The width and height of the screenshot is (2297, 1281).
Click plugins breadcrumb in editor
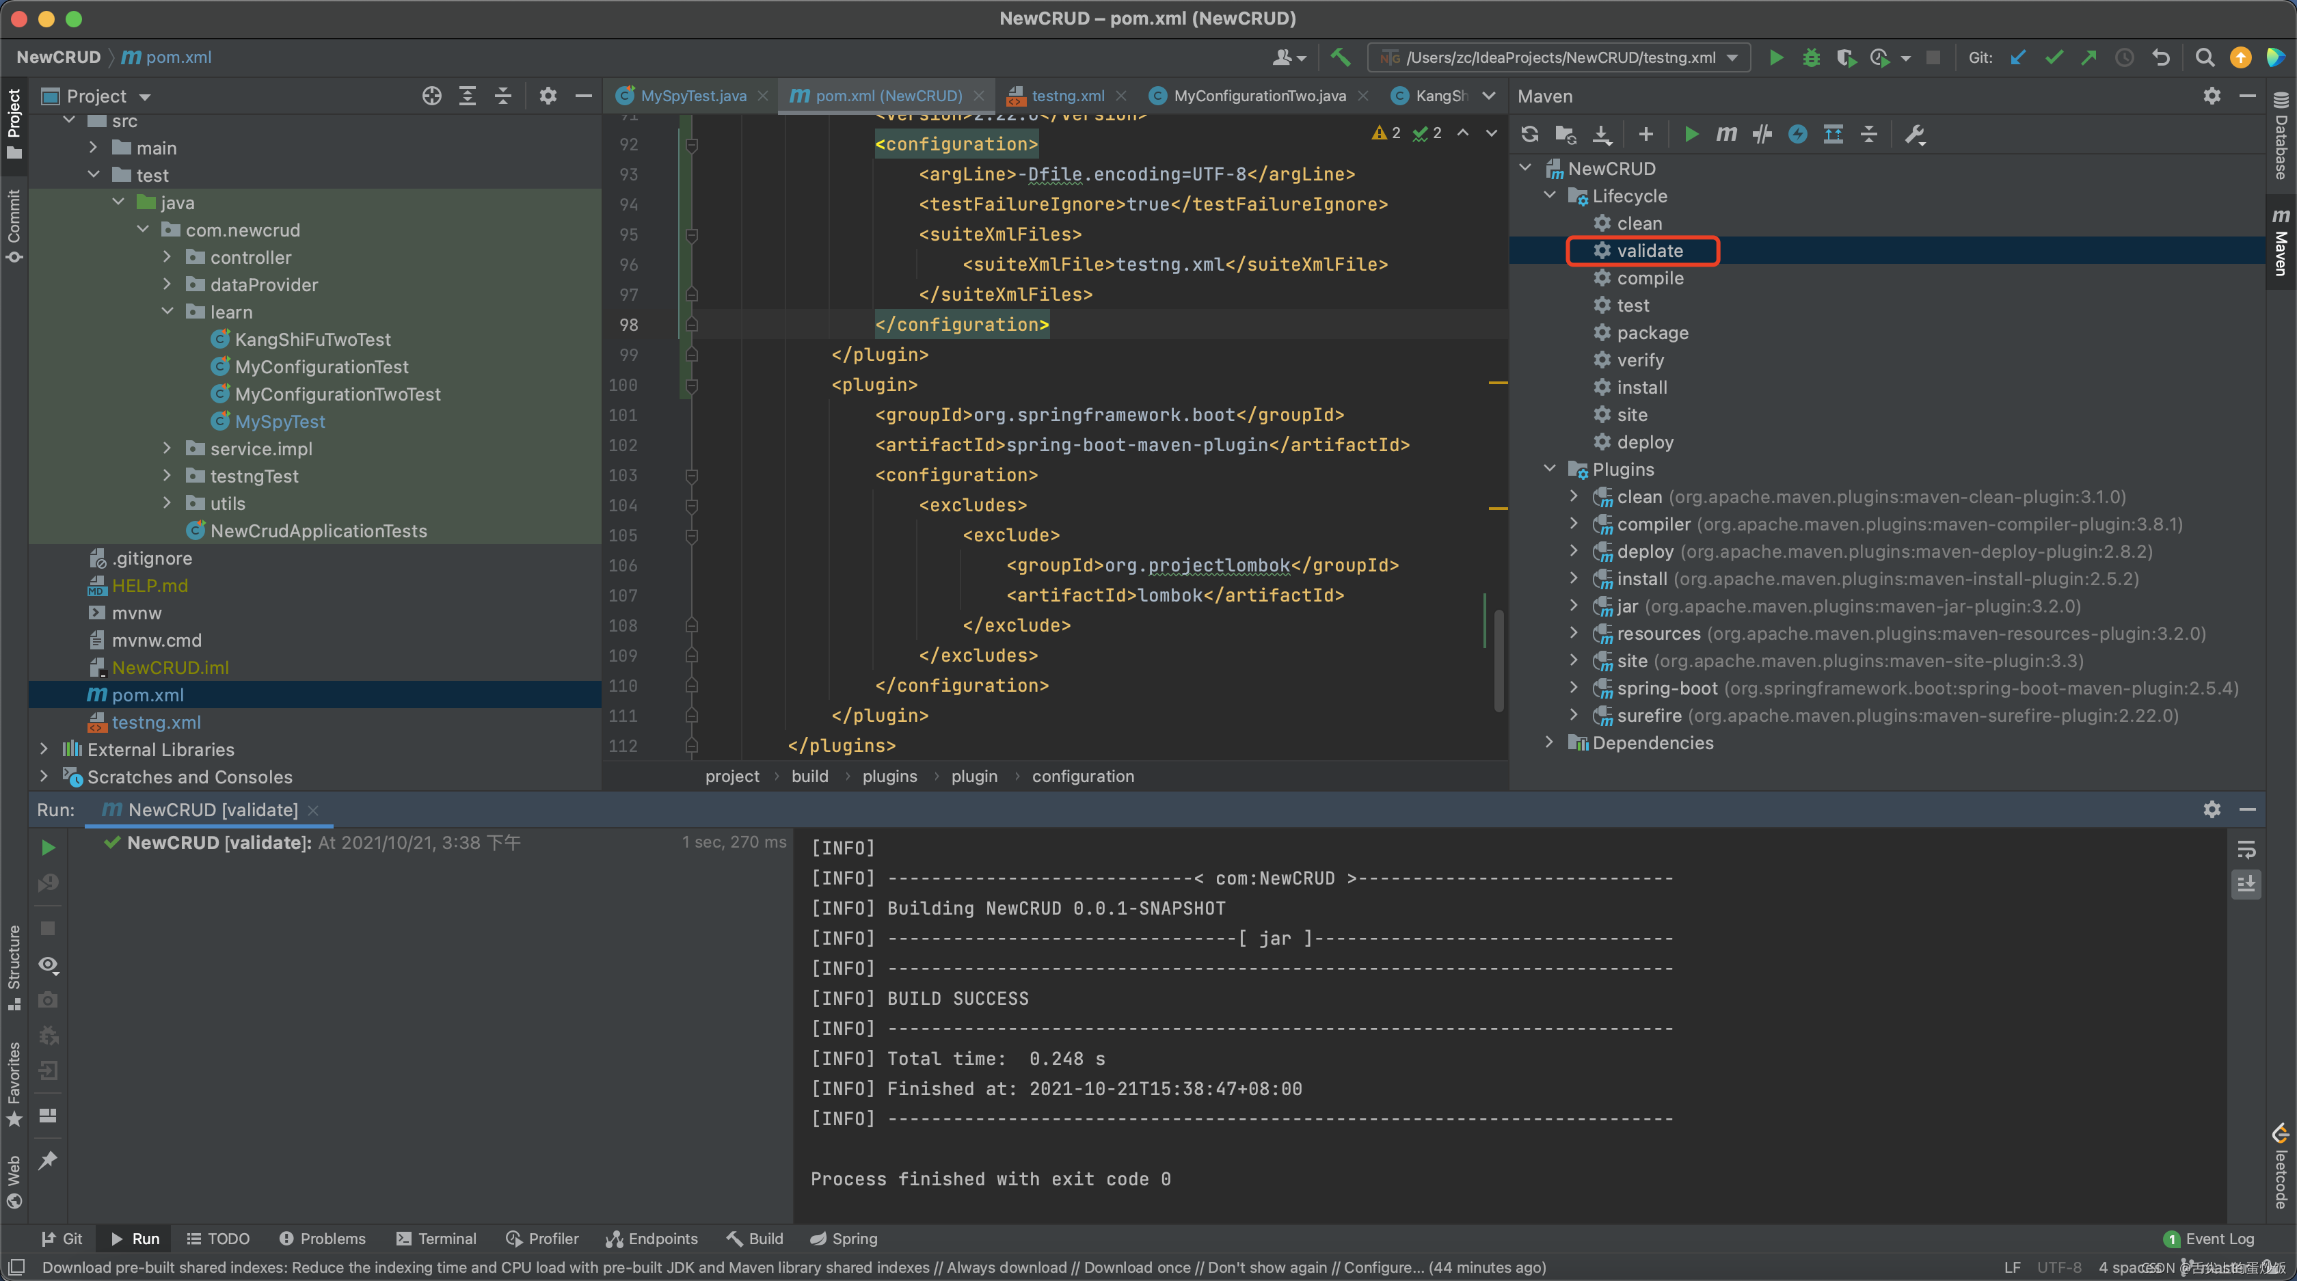click(889, 776)
